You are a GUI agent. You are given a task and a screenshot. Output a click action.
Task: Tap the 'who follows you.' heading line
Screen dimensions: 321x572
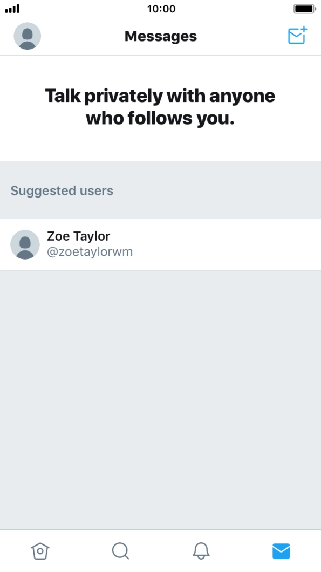[x=160, y=118]
